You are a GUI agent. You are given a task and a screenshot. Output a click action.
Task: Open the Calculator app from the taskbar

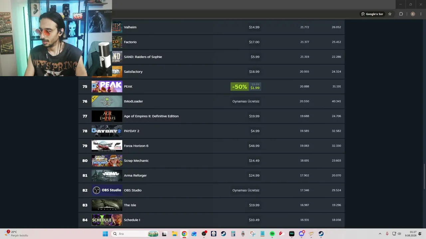click(233, 234)
